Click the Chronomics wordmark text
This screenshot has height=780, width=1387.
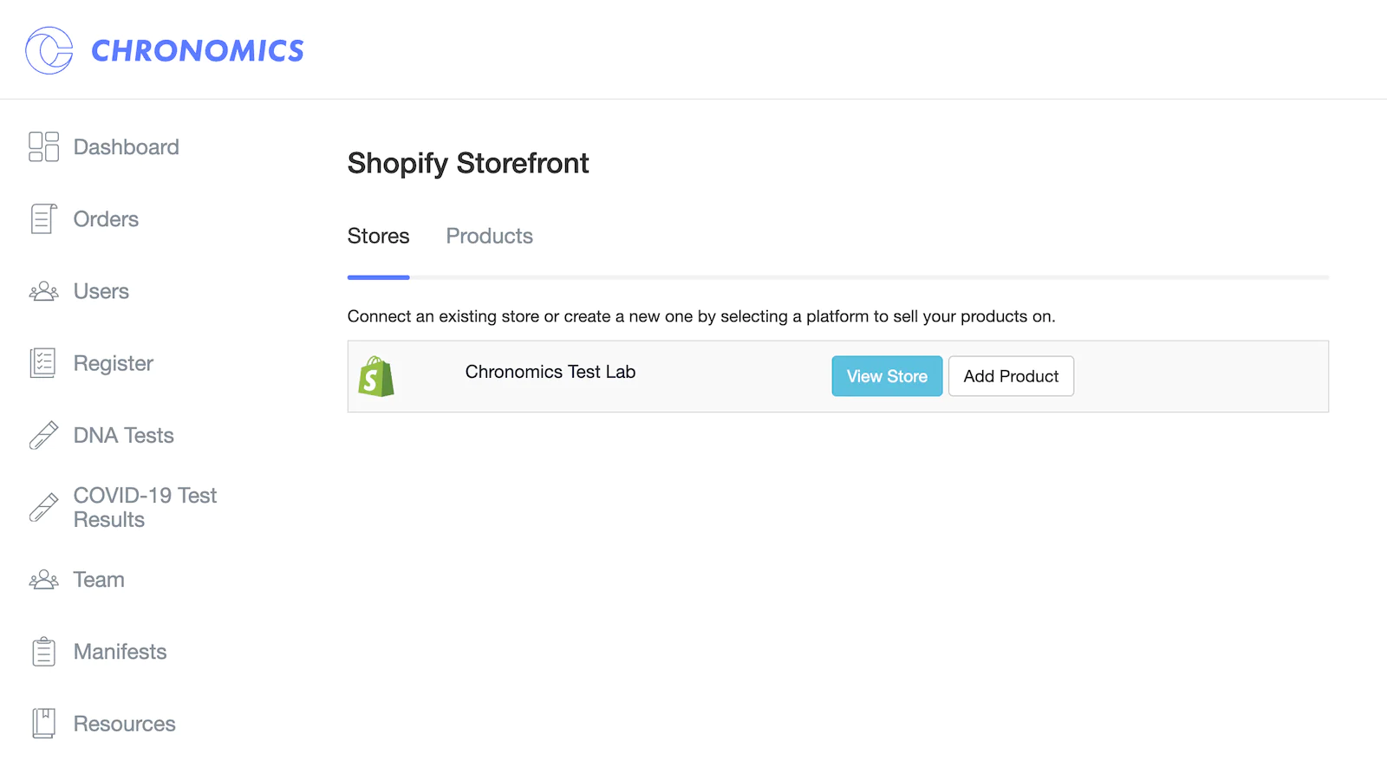(198, 51)
